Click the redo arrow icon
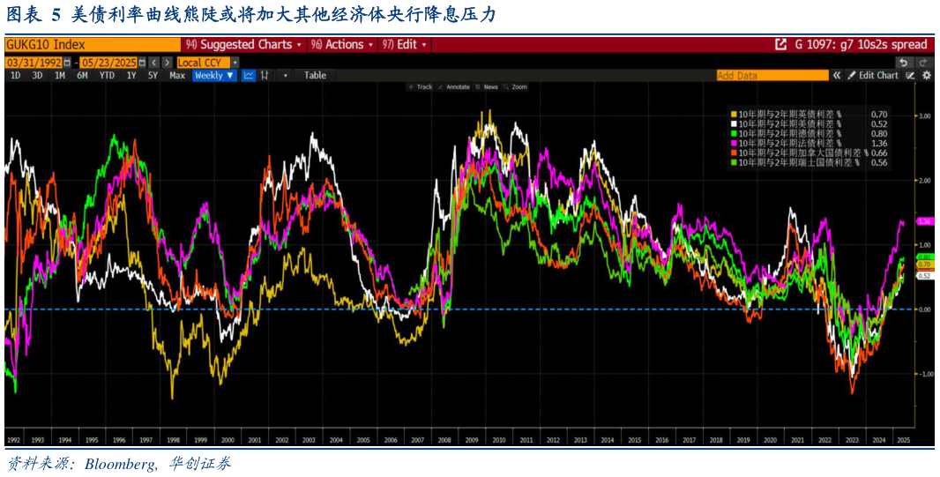 pyautogui.click(x=923, y=63)
